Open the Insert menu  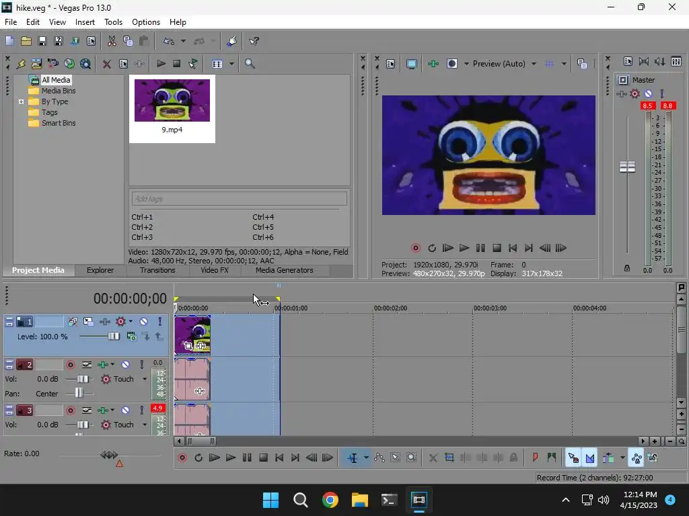(x=85, y=22)
